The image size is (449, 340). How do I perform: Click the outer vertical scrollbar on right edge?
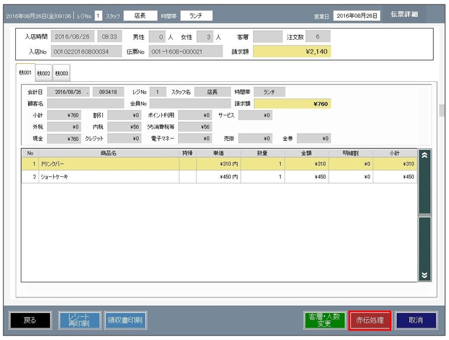(x=442, y=110)
